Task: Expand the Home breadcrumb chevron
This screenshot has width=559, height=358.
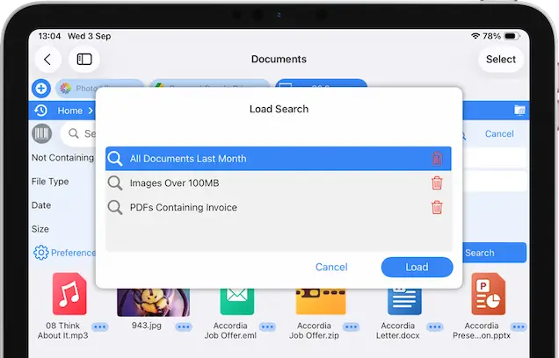Action: coord(89,111)
